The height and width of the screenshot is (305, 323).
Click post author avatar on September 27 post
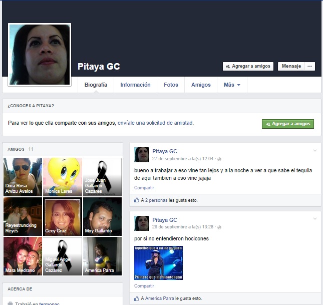pos(142,155)
